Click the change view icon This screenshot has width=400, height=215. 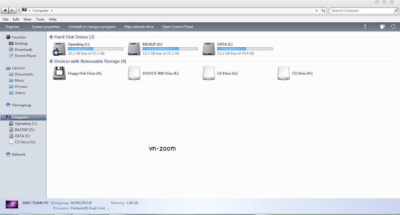click(365, 27)
